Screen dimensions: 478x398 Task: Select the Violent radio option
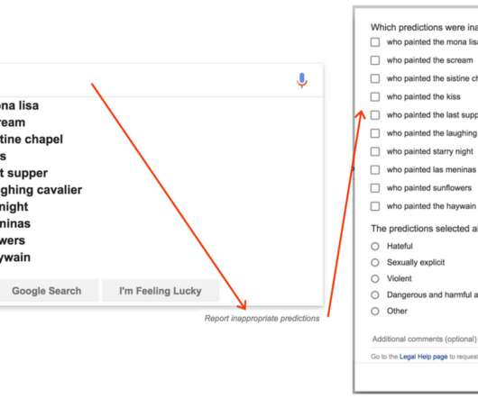(375, 279)
